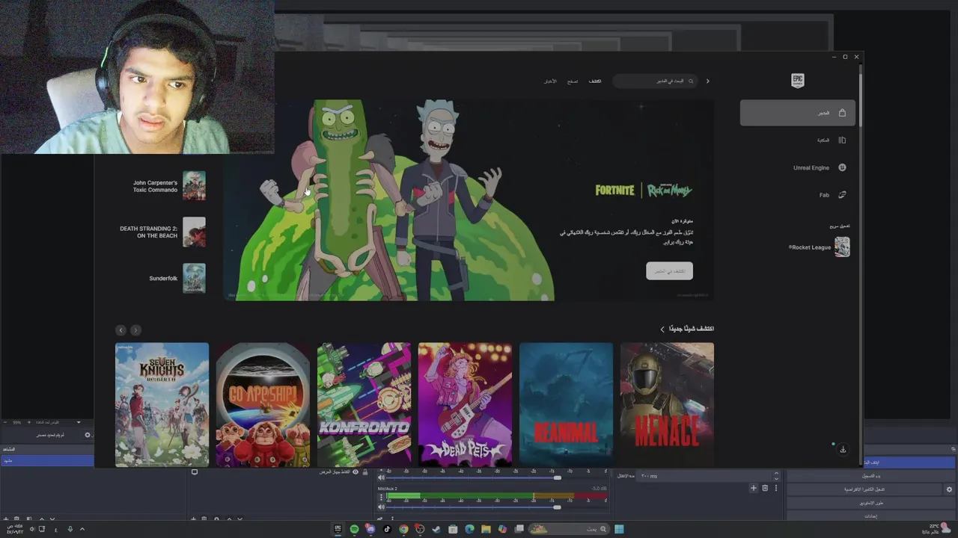Click OBS Start Virtual Camera button
The image size is (958, 538).
point(864,489)
